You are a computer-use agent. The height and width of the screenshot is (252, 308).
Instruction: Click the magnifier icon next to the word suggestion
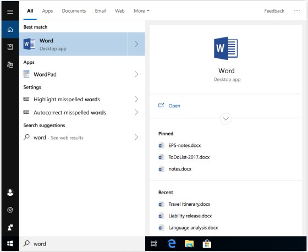point(26,137)
